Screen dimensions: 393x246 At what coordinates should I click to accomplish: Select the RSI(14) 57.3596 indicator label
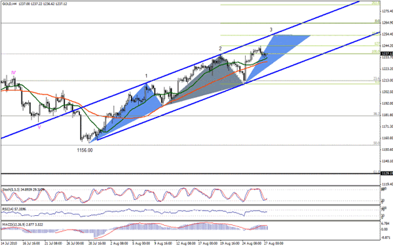coord(14,209)
